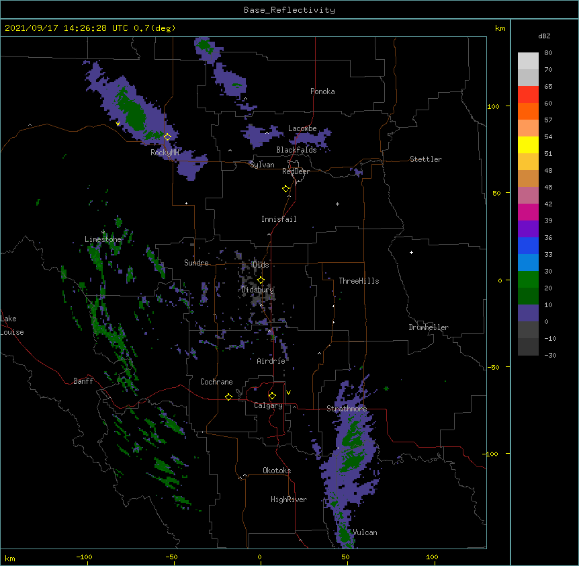Click the dBZ legend heading
Screen dimensions: 579x566
click(x=544, y=36)
